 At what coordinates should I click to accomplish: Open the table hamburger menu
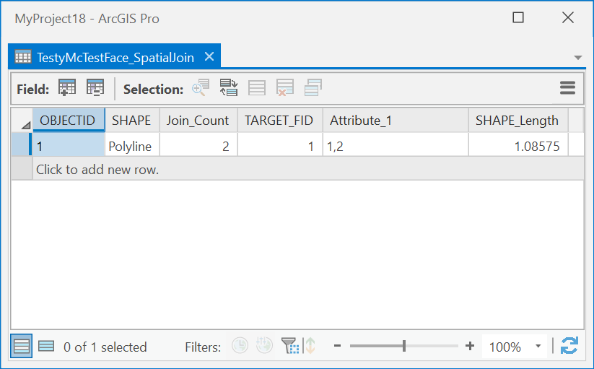coord(567,88)
